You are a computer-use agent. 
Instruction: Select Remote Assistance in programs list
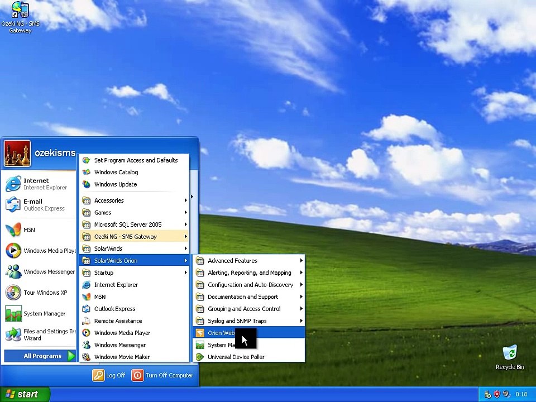(x=135, y=320)
